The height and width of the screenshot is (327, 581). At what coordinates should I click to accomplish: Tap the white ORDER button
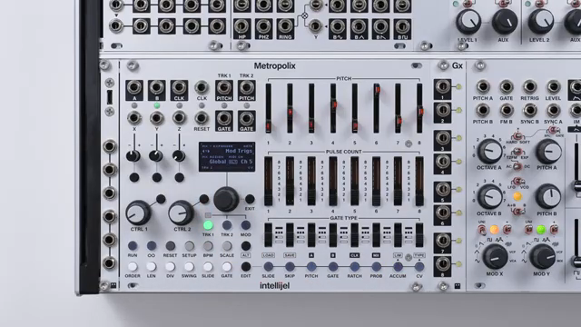133,266
